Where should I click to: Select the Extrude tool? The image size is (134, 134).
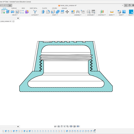(x=8, y=12)
